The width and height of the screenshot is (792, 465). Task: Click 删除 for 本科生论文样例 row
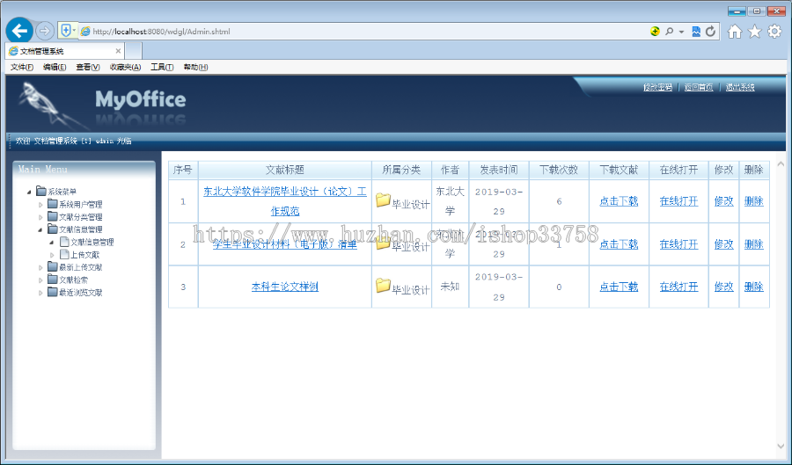(x=753, y=287)
